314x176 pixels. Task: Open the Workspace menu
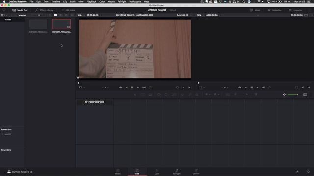[135, 2]
